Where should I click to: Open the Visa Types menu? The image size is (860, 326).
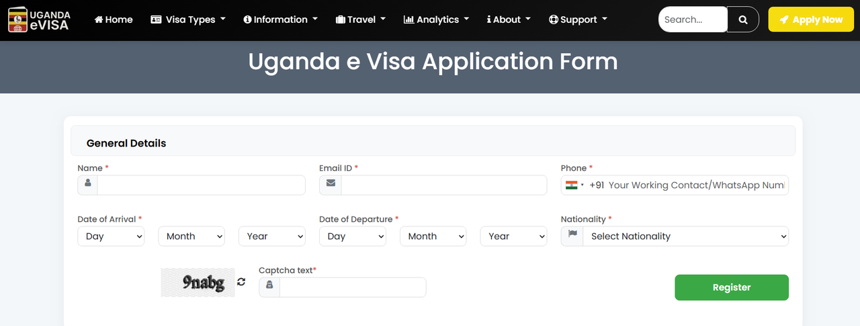(188, 19)
